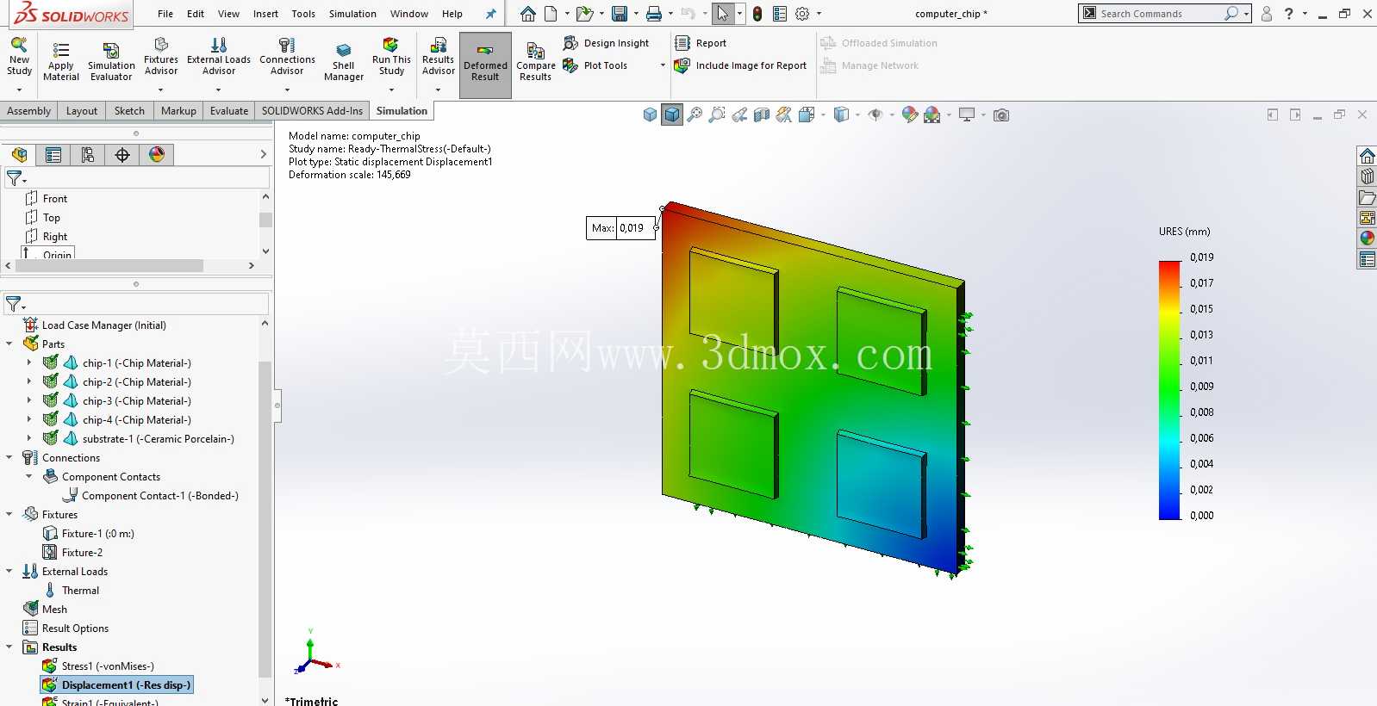Switch to Assembly tab
The width and height of the screenshot is (1377, 706).
pos(29,111)
